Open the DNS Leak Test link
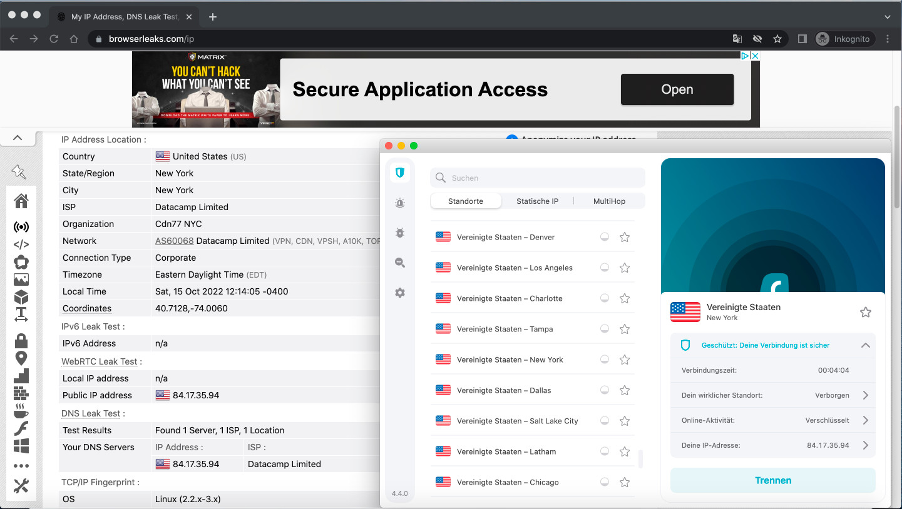Image resolution: width=902 pixels, height=509 pixels. tap(91, 413)
